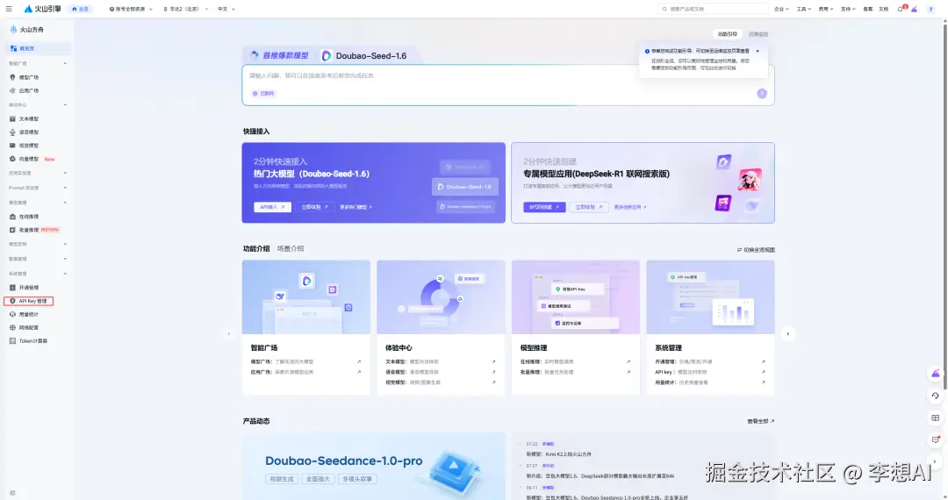Click the 0代码创建 button
This screenshot has width=948, height=500.
point(544,207)
